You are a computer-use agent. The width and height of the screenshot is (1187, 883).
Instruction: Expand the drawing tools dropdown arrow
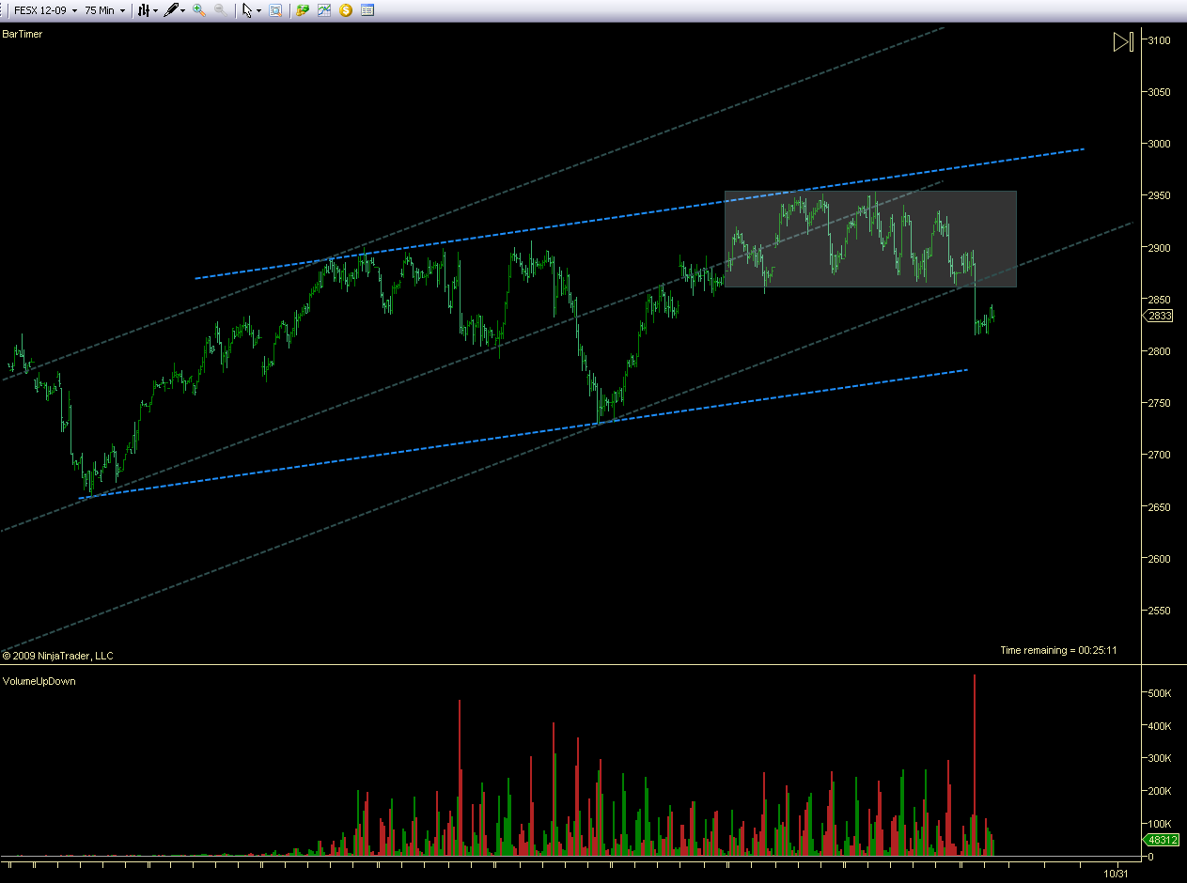pyautogui.click(x=182, y=10)
